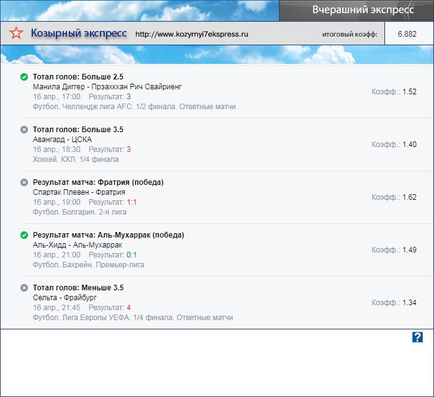
Task: Click the Козырный экспресс title
Action: pyautogui.click(x=79, y=33)
